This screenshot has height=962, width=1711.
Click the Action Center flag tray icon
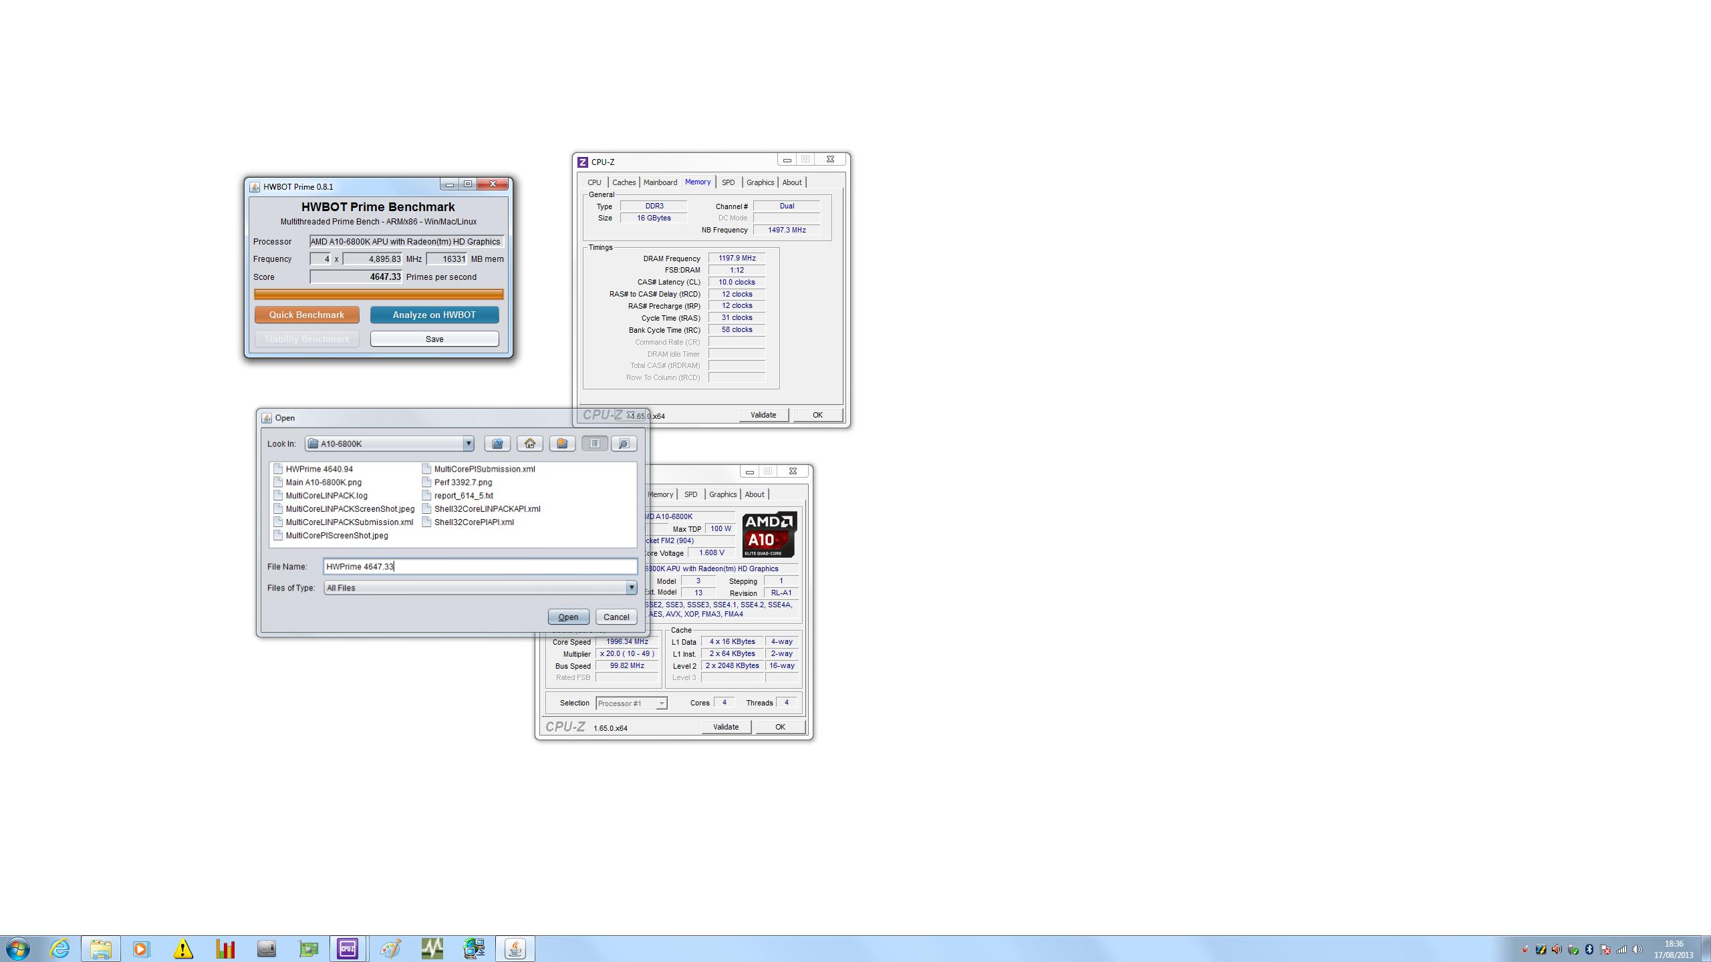coord(1605,949)
